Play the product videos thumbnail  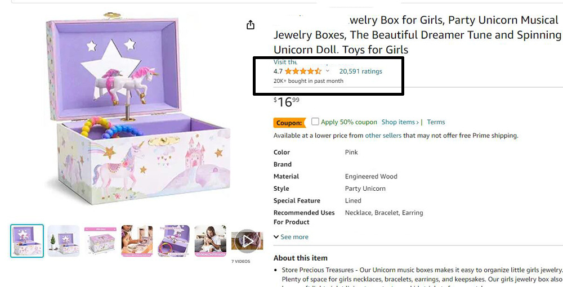click(x=247, y=241)
